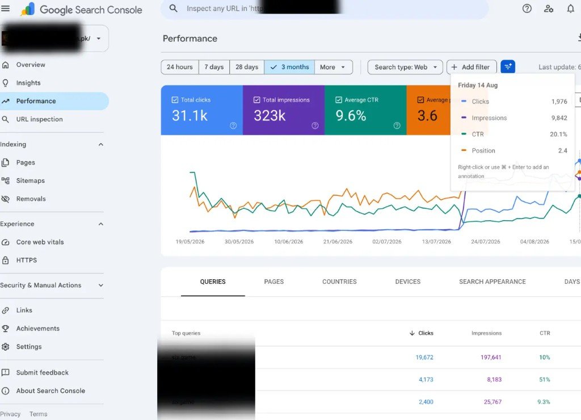The image size is (581, 420).
Task: Click help icon on Total impressions card
Action: pos(315,125)
